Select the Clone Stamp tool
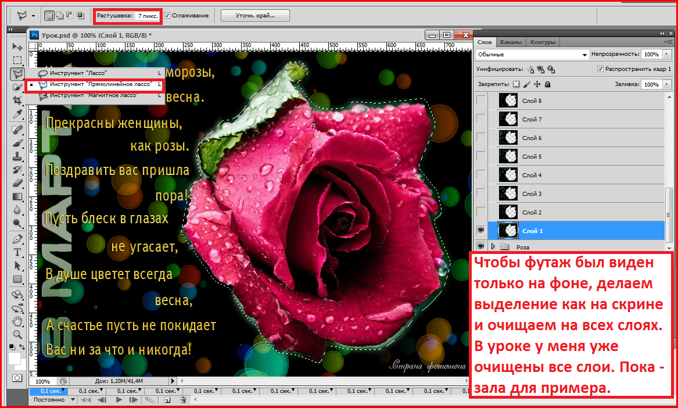This screenshot has height=408, width=678. pyautogui.click(x=17, y=156)
